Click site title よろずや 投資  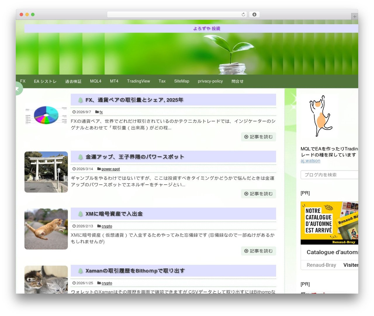(x=207, y=29)
